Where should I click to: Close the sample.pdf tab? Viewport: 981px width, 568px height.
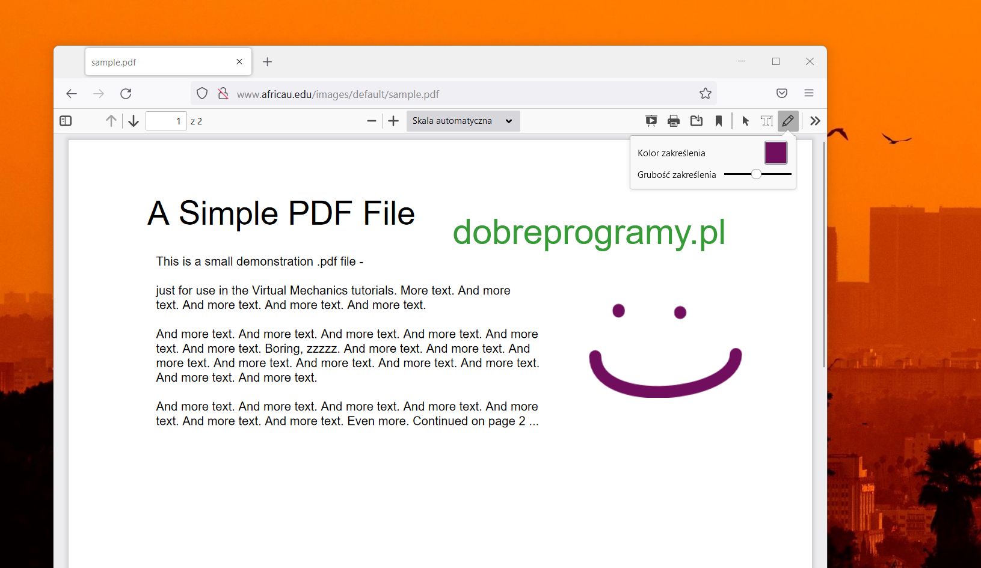click(239, 62)
